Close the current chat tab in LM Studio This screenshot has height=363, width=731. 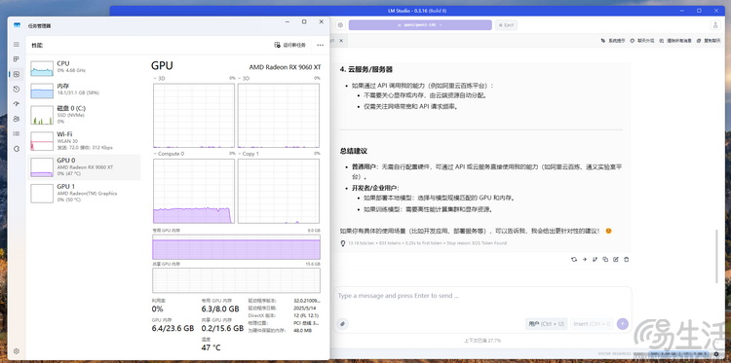(341, 41)
